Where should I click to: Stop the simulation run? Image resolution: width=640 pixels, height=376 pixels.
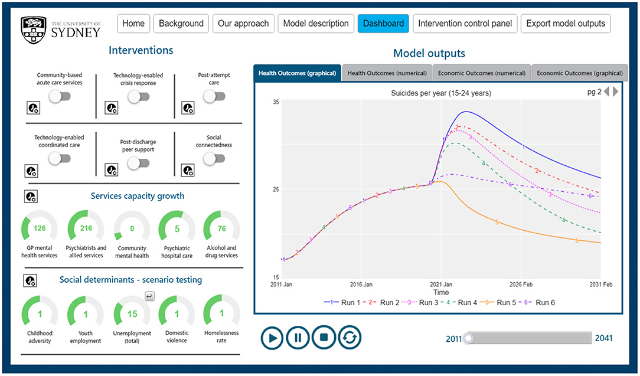point(324,338)
